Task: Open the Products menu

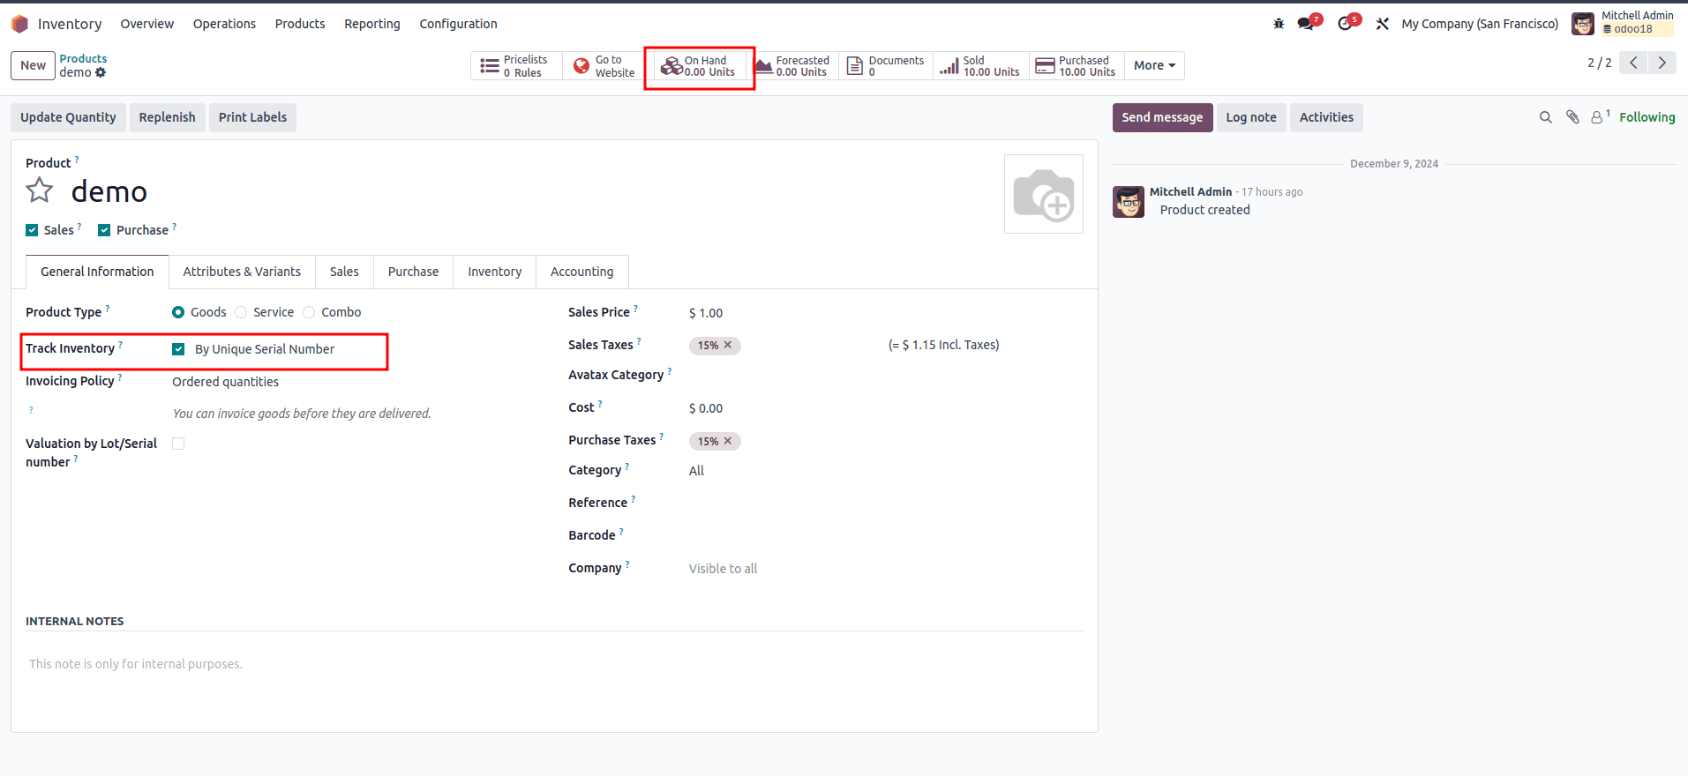Action: 300,24
